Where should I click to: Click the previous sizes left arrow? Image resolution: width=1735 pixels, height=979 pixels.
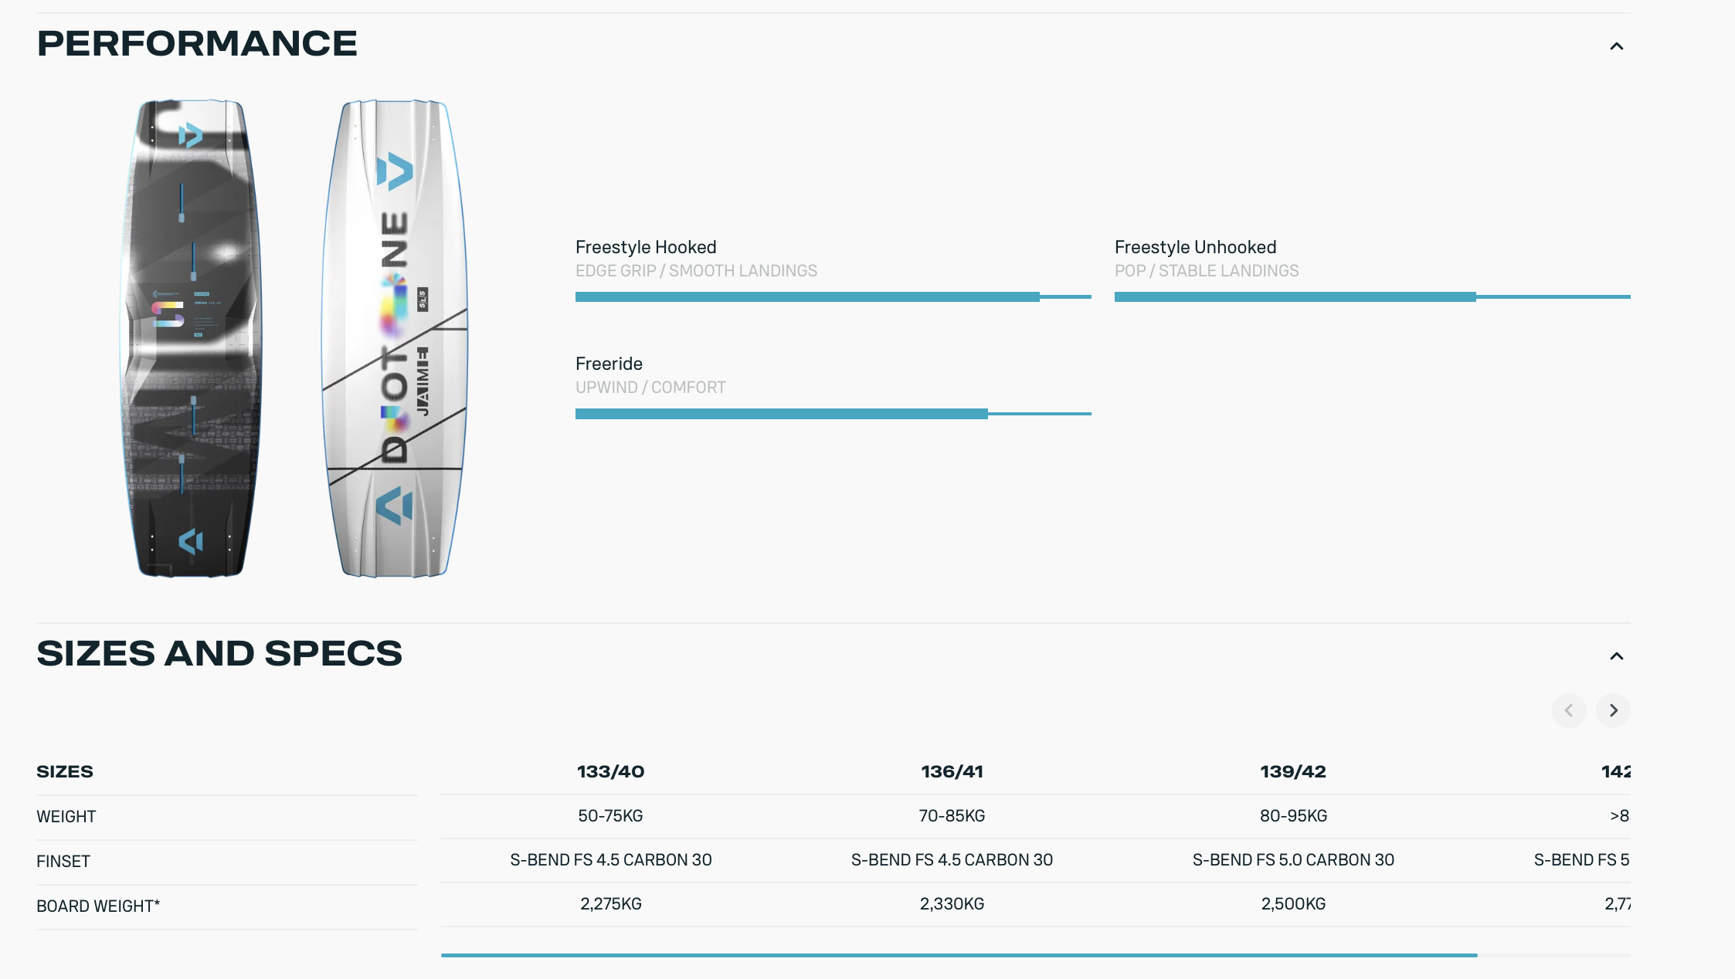1569,710
